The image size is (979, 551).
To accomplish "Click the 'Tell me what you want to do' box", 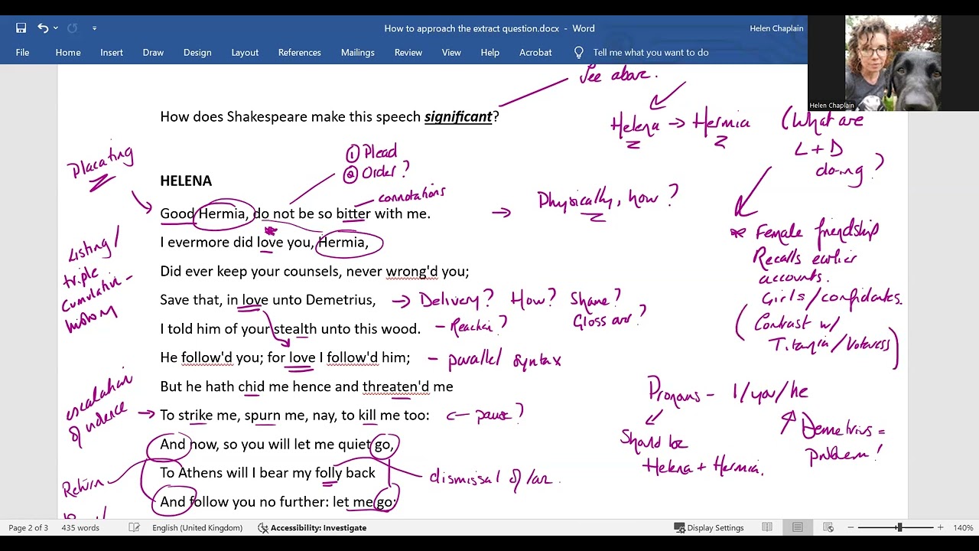I will [x=650, y=52].
